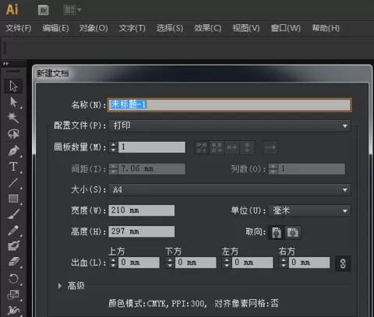The height and width of the screenshot is (317, 374).
Task: Select the Line Segment tool
Action: pos(13,182)
